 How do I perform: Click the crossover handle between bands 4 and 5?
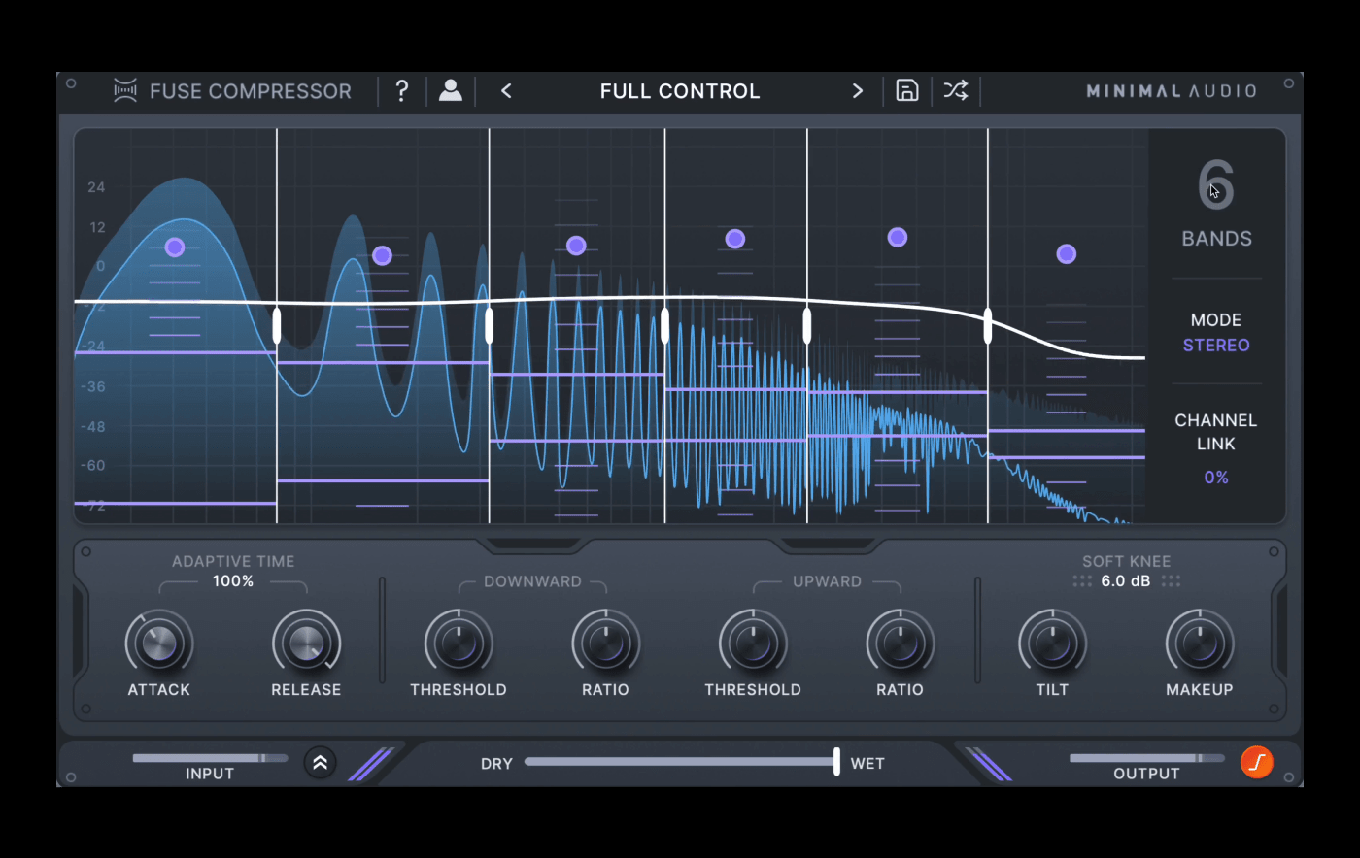click(x=807, y=325)
